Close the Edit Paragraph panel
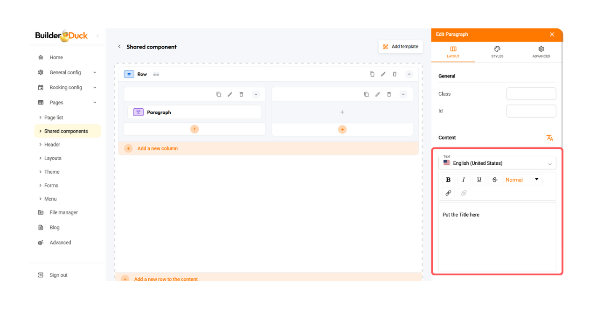The height and width of the screenshot is (336, 597). (552, 35)
